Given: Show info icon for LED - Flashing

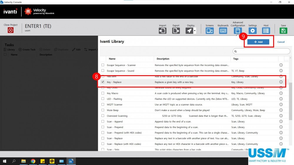Looking at the screenshot, I should [x=281, y=99].
